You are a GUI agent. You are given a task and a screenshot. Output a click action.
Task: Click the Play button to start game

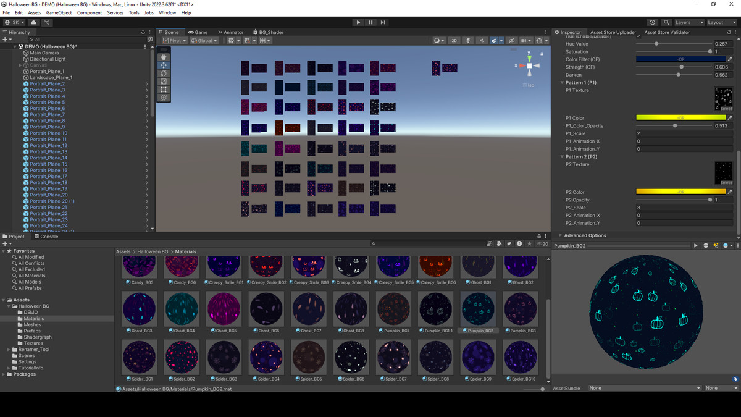[358, 22]
